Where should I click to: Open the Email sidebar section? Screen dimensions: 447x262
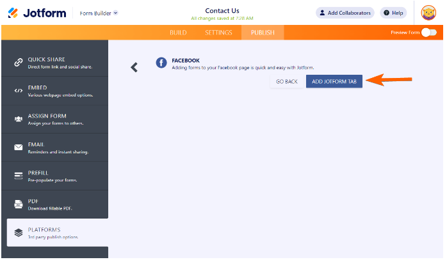(54, 148)
